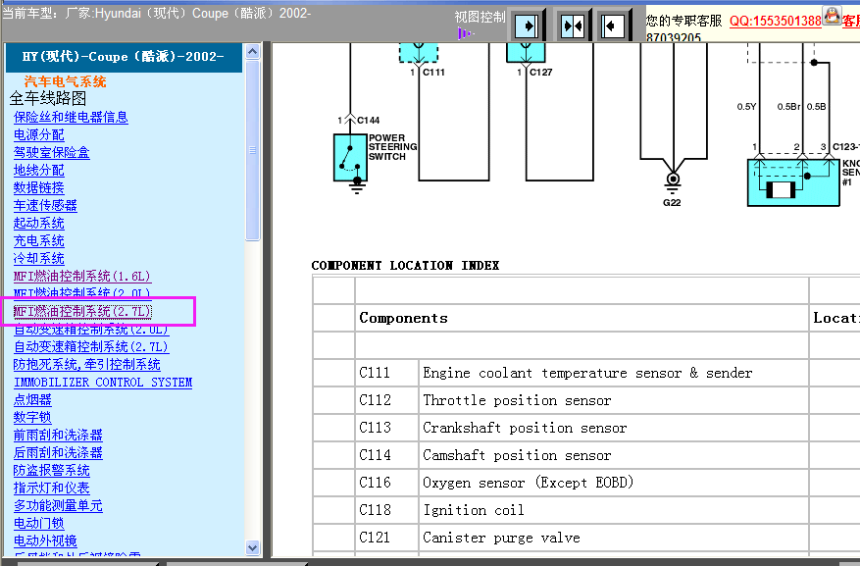
Task: Click the 汽车电气系统 heading
Action: (x=66, y=81)
